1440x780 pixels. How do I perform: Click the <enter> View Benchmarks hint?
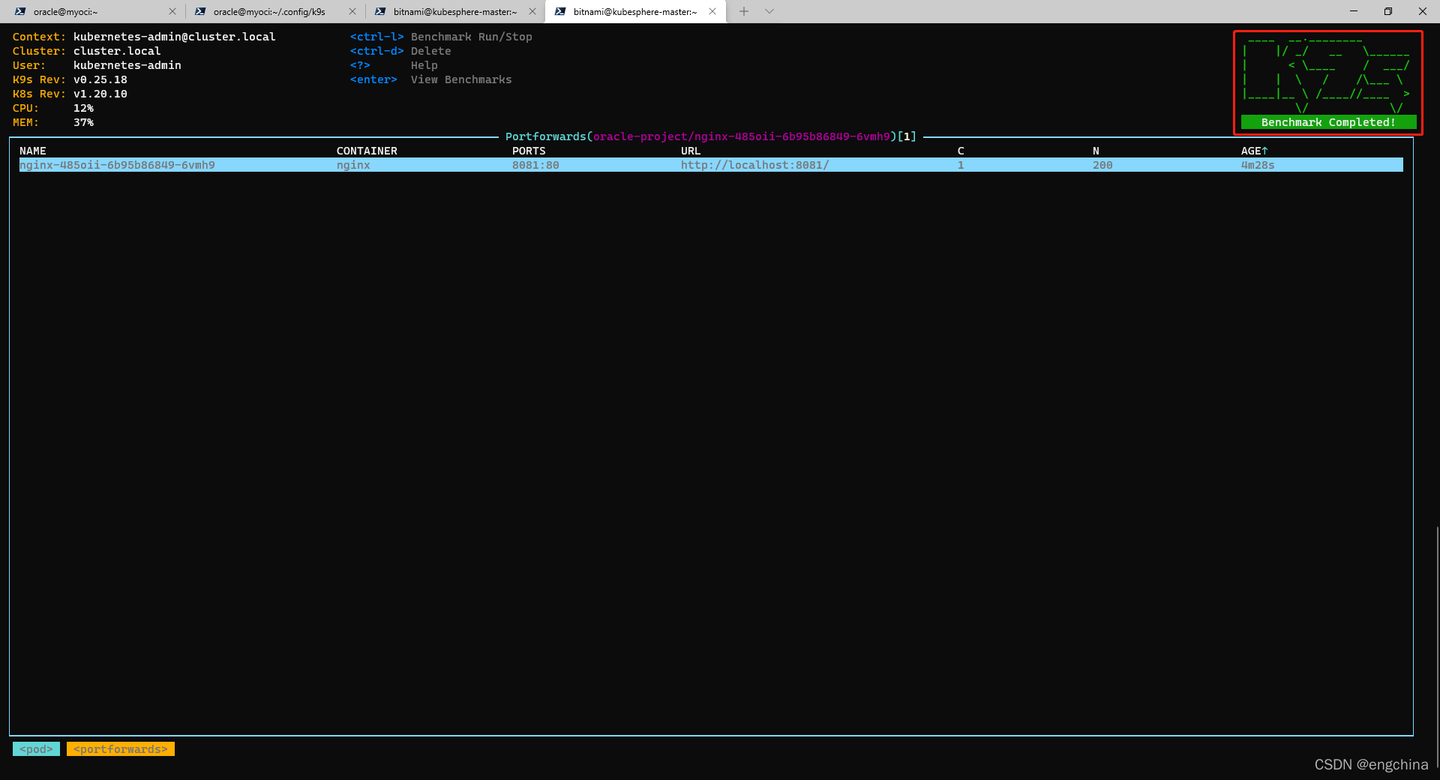(x=430, y=79)
